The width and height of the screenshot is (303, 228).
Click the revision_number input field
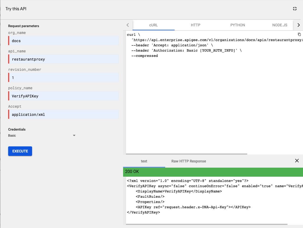point(64,78)
